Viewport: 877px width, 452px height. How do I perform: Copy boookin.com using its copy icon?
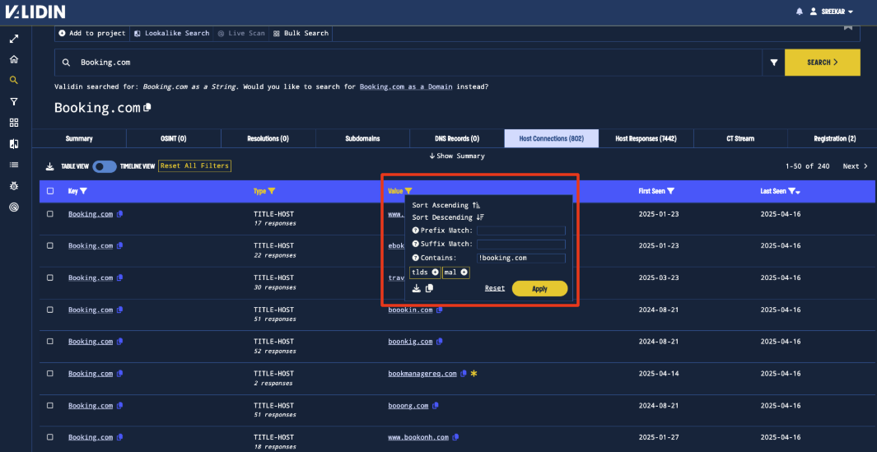coord(440,310)
